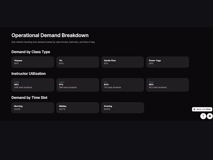Click the Instructor Utilization heading
Screen dimensions: 213x160
pos(28,74)
